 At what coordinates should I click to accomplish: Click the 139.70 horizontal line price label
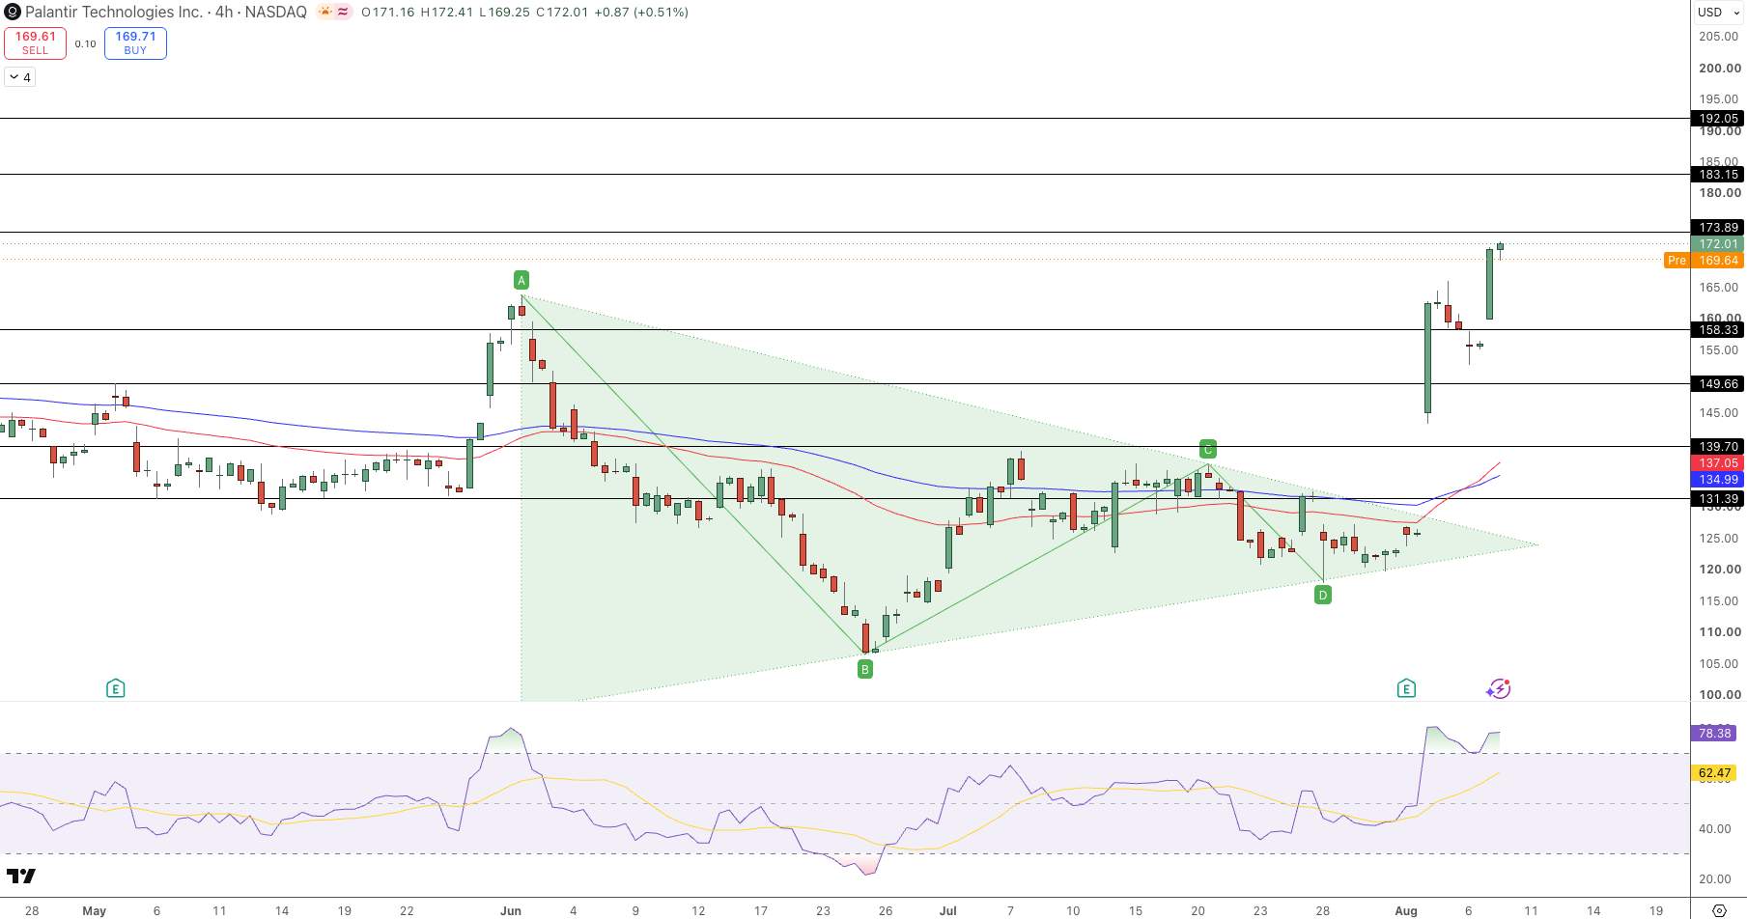(1718, 447)
